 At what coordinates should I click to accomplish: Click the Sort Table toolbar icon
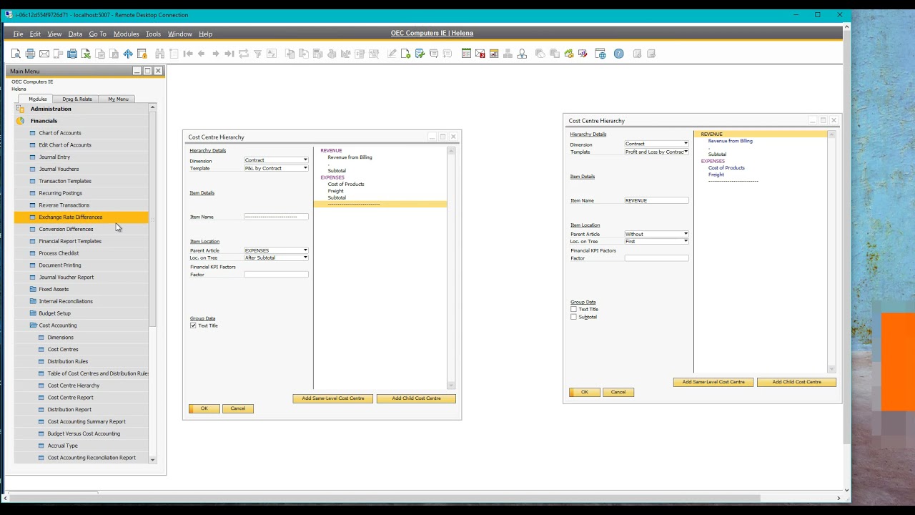(272, 54)
